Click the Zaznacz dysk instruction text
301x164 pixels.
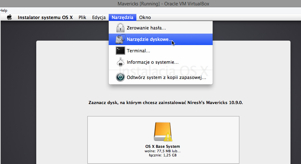pyautogui.click(x=166, y=103)
